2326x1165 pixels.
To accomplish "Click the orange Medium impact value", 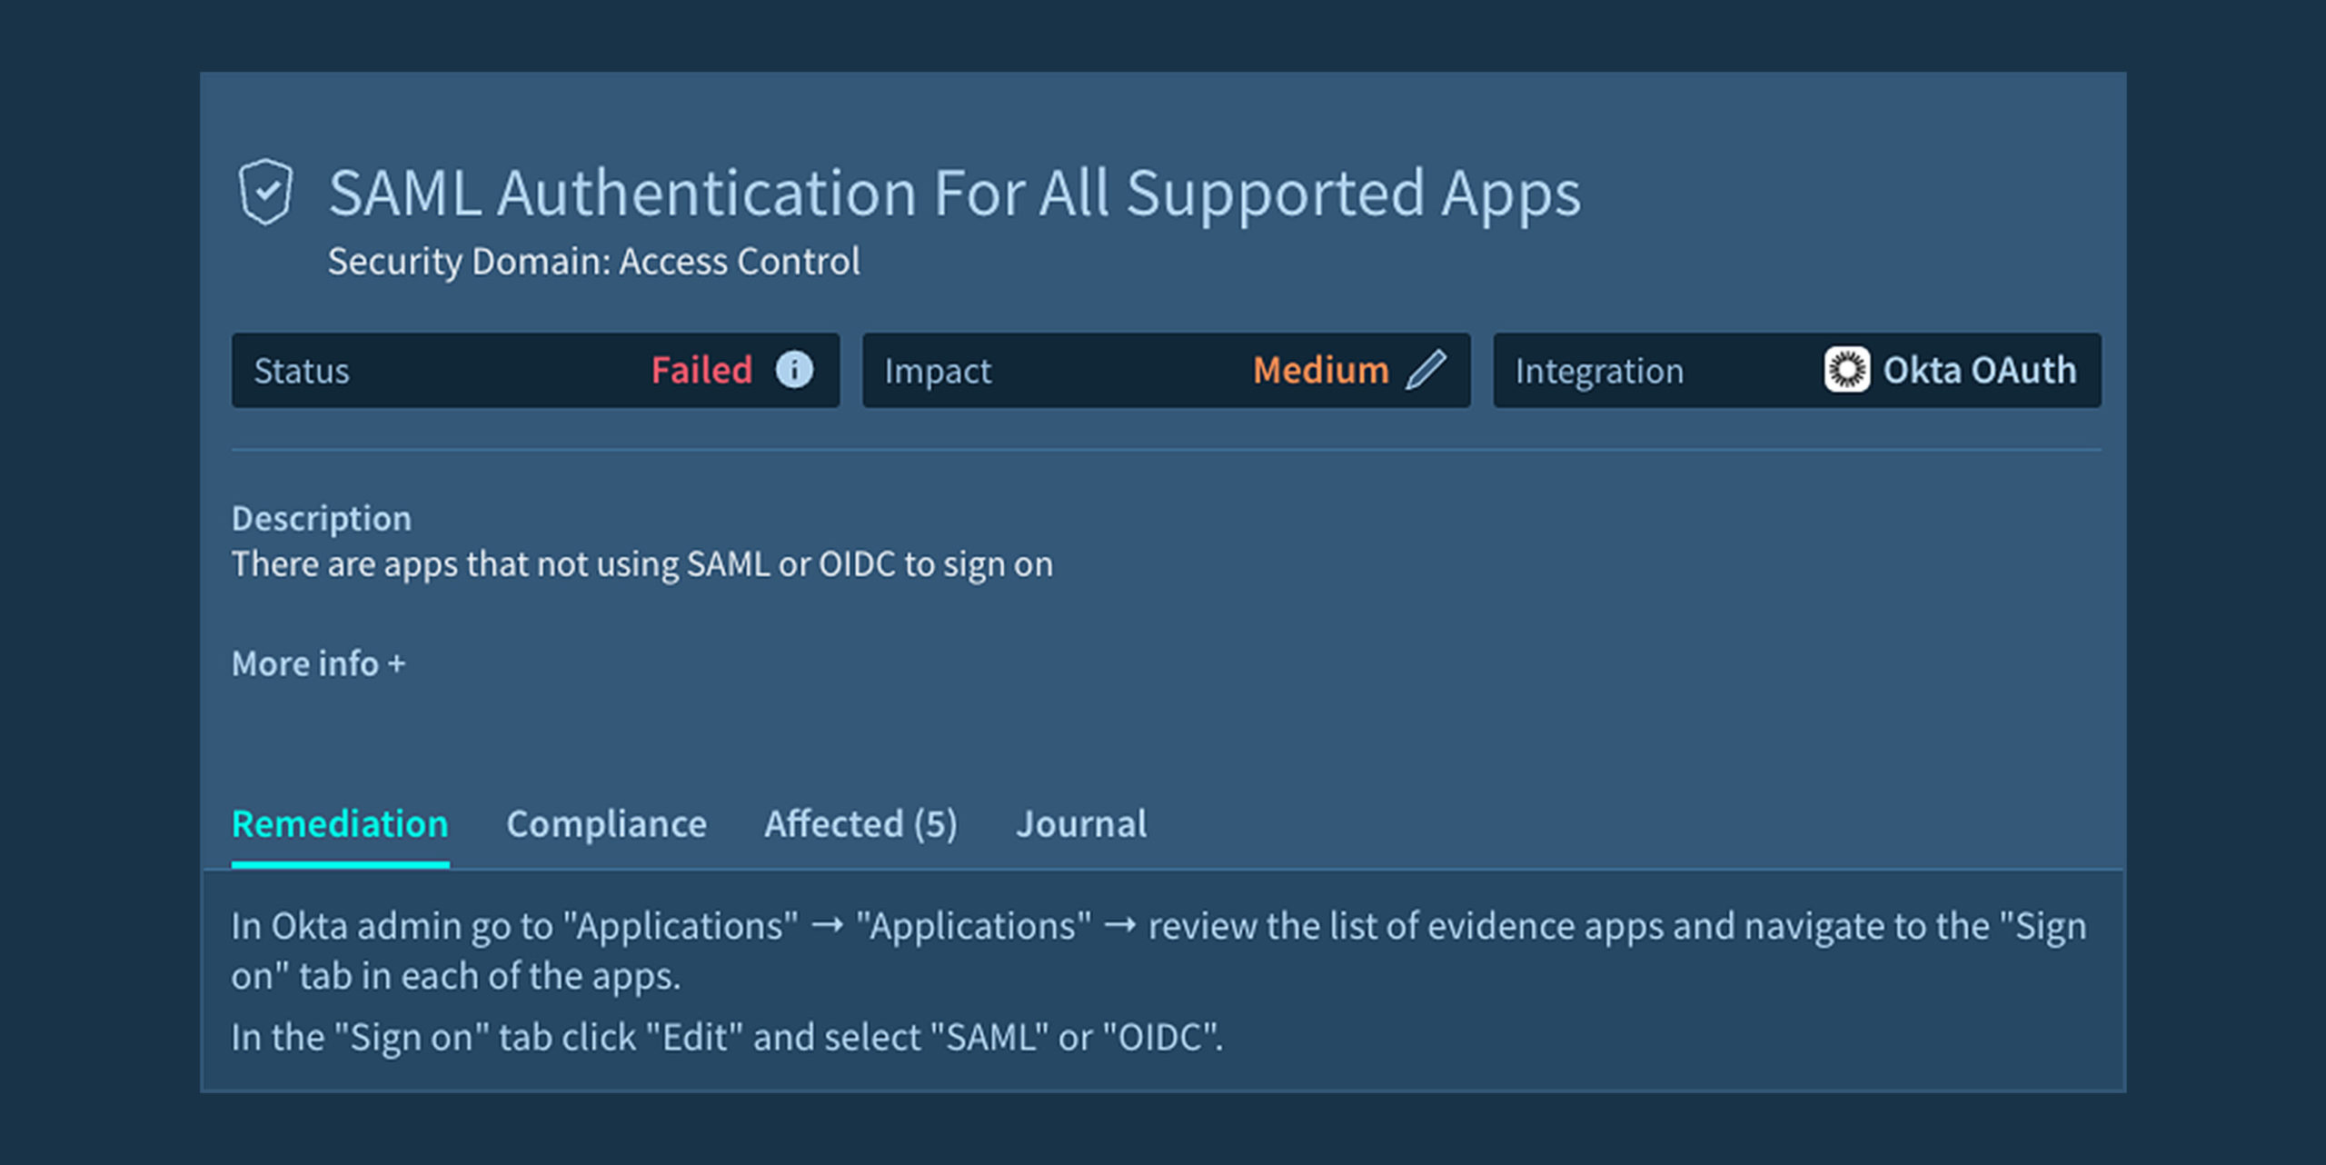I will coord(1320,370).
